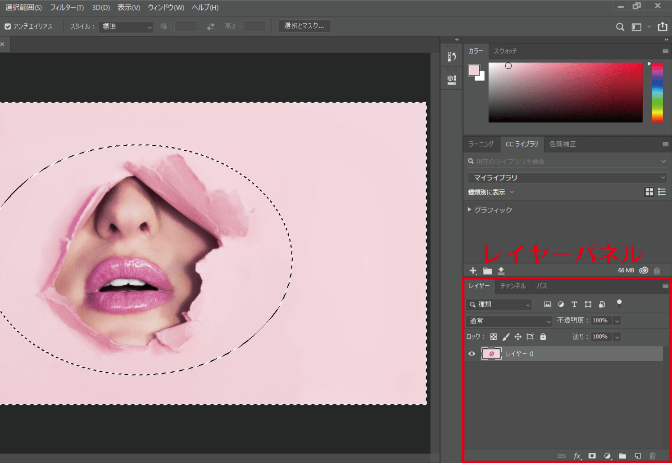This screenshot has height=463, width=672.
Task: Toggle lock all padlock
Action: tap(543, 337)
